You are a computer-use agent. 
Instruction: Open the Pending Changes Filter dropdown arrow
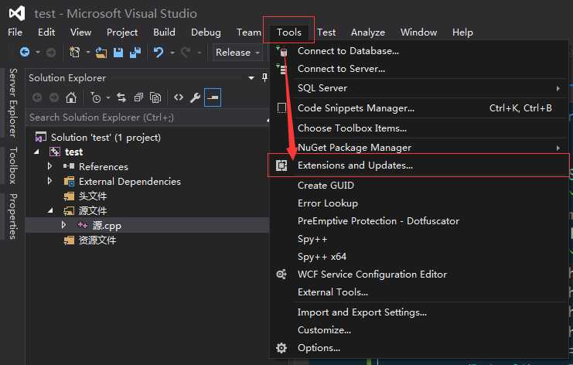(107, 97)
